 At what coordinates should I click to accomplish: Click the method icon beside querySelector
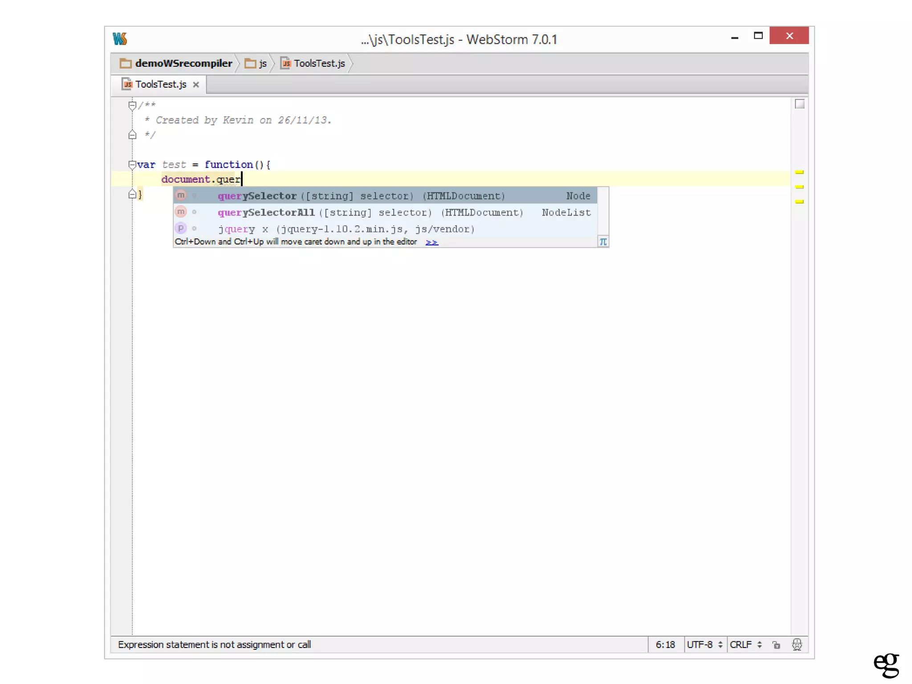point(181,195)
